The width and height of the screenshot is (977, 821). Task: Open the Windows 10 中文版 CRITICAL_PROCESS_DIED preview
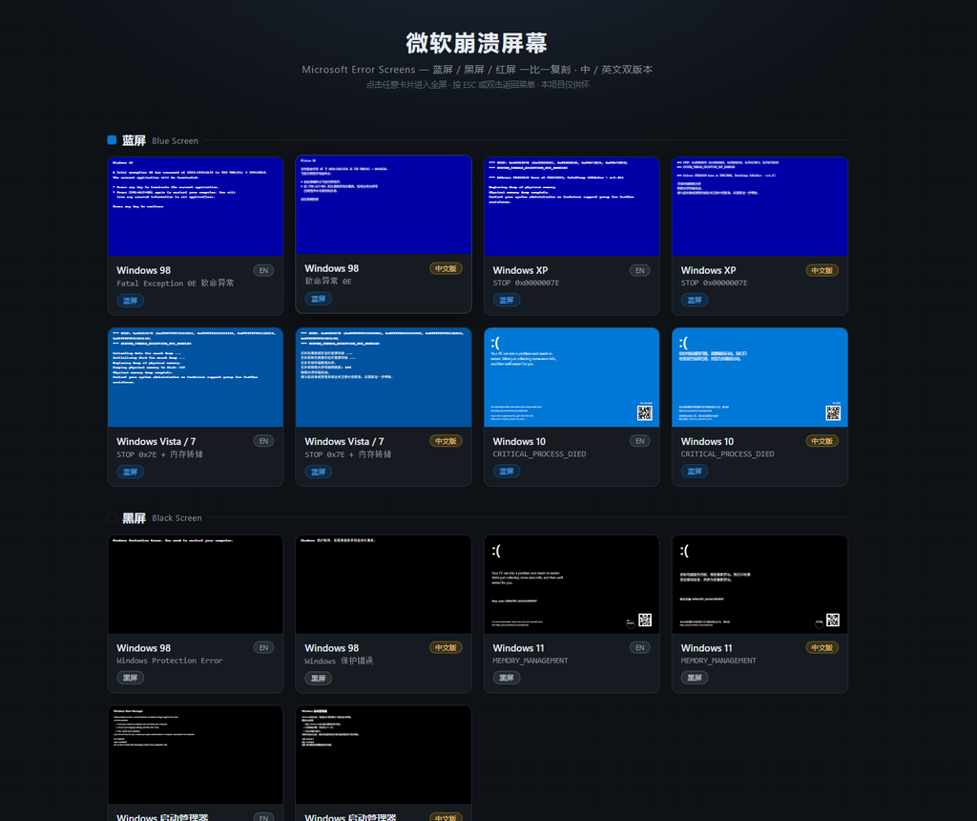[759, 377]
